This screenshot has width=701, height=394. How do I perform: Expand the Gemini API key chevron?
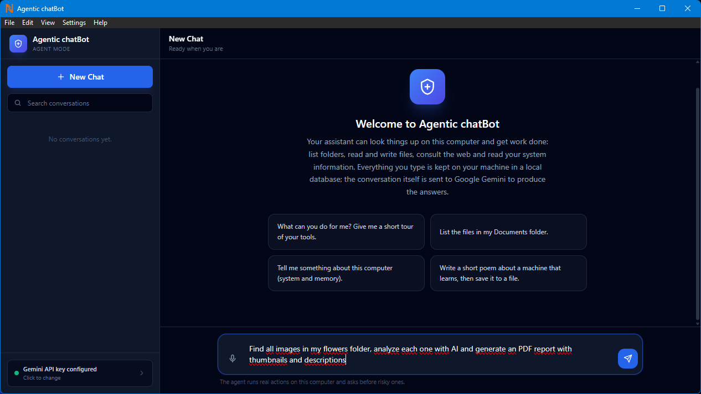tap(142, 373)
